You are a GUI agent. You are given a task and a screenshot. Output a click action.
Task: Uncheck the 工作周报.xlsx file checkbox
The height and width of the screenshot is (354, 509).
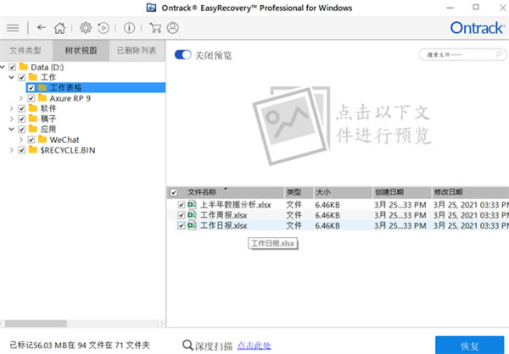click(182, 215)
